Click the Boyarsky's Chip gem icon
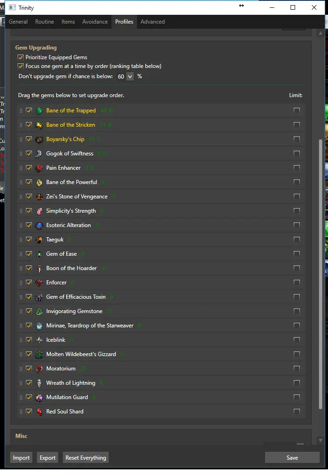This screenshot has width=328, height=474. coord(39,139)
